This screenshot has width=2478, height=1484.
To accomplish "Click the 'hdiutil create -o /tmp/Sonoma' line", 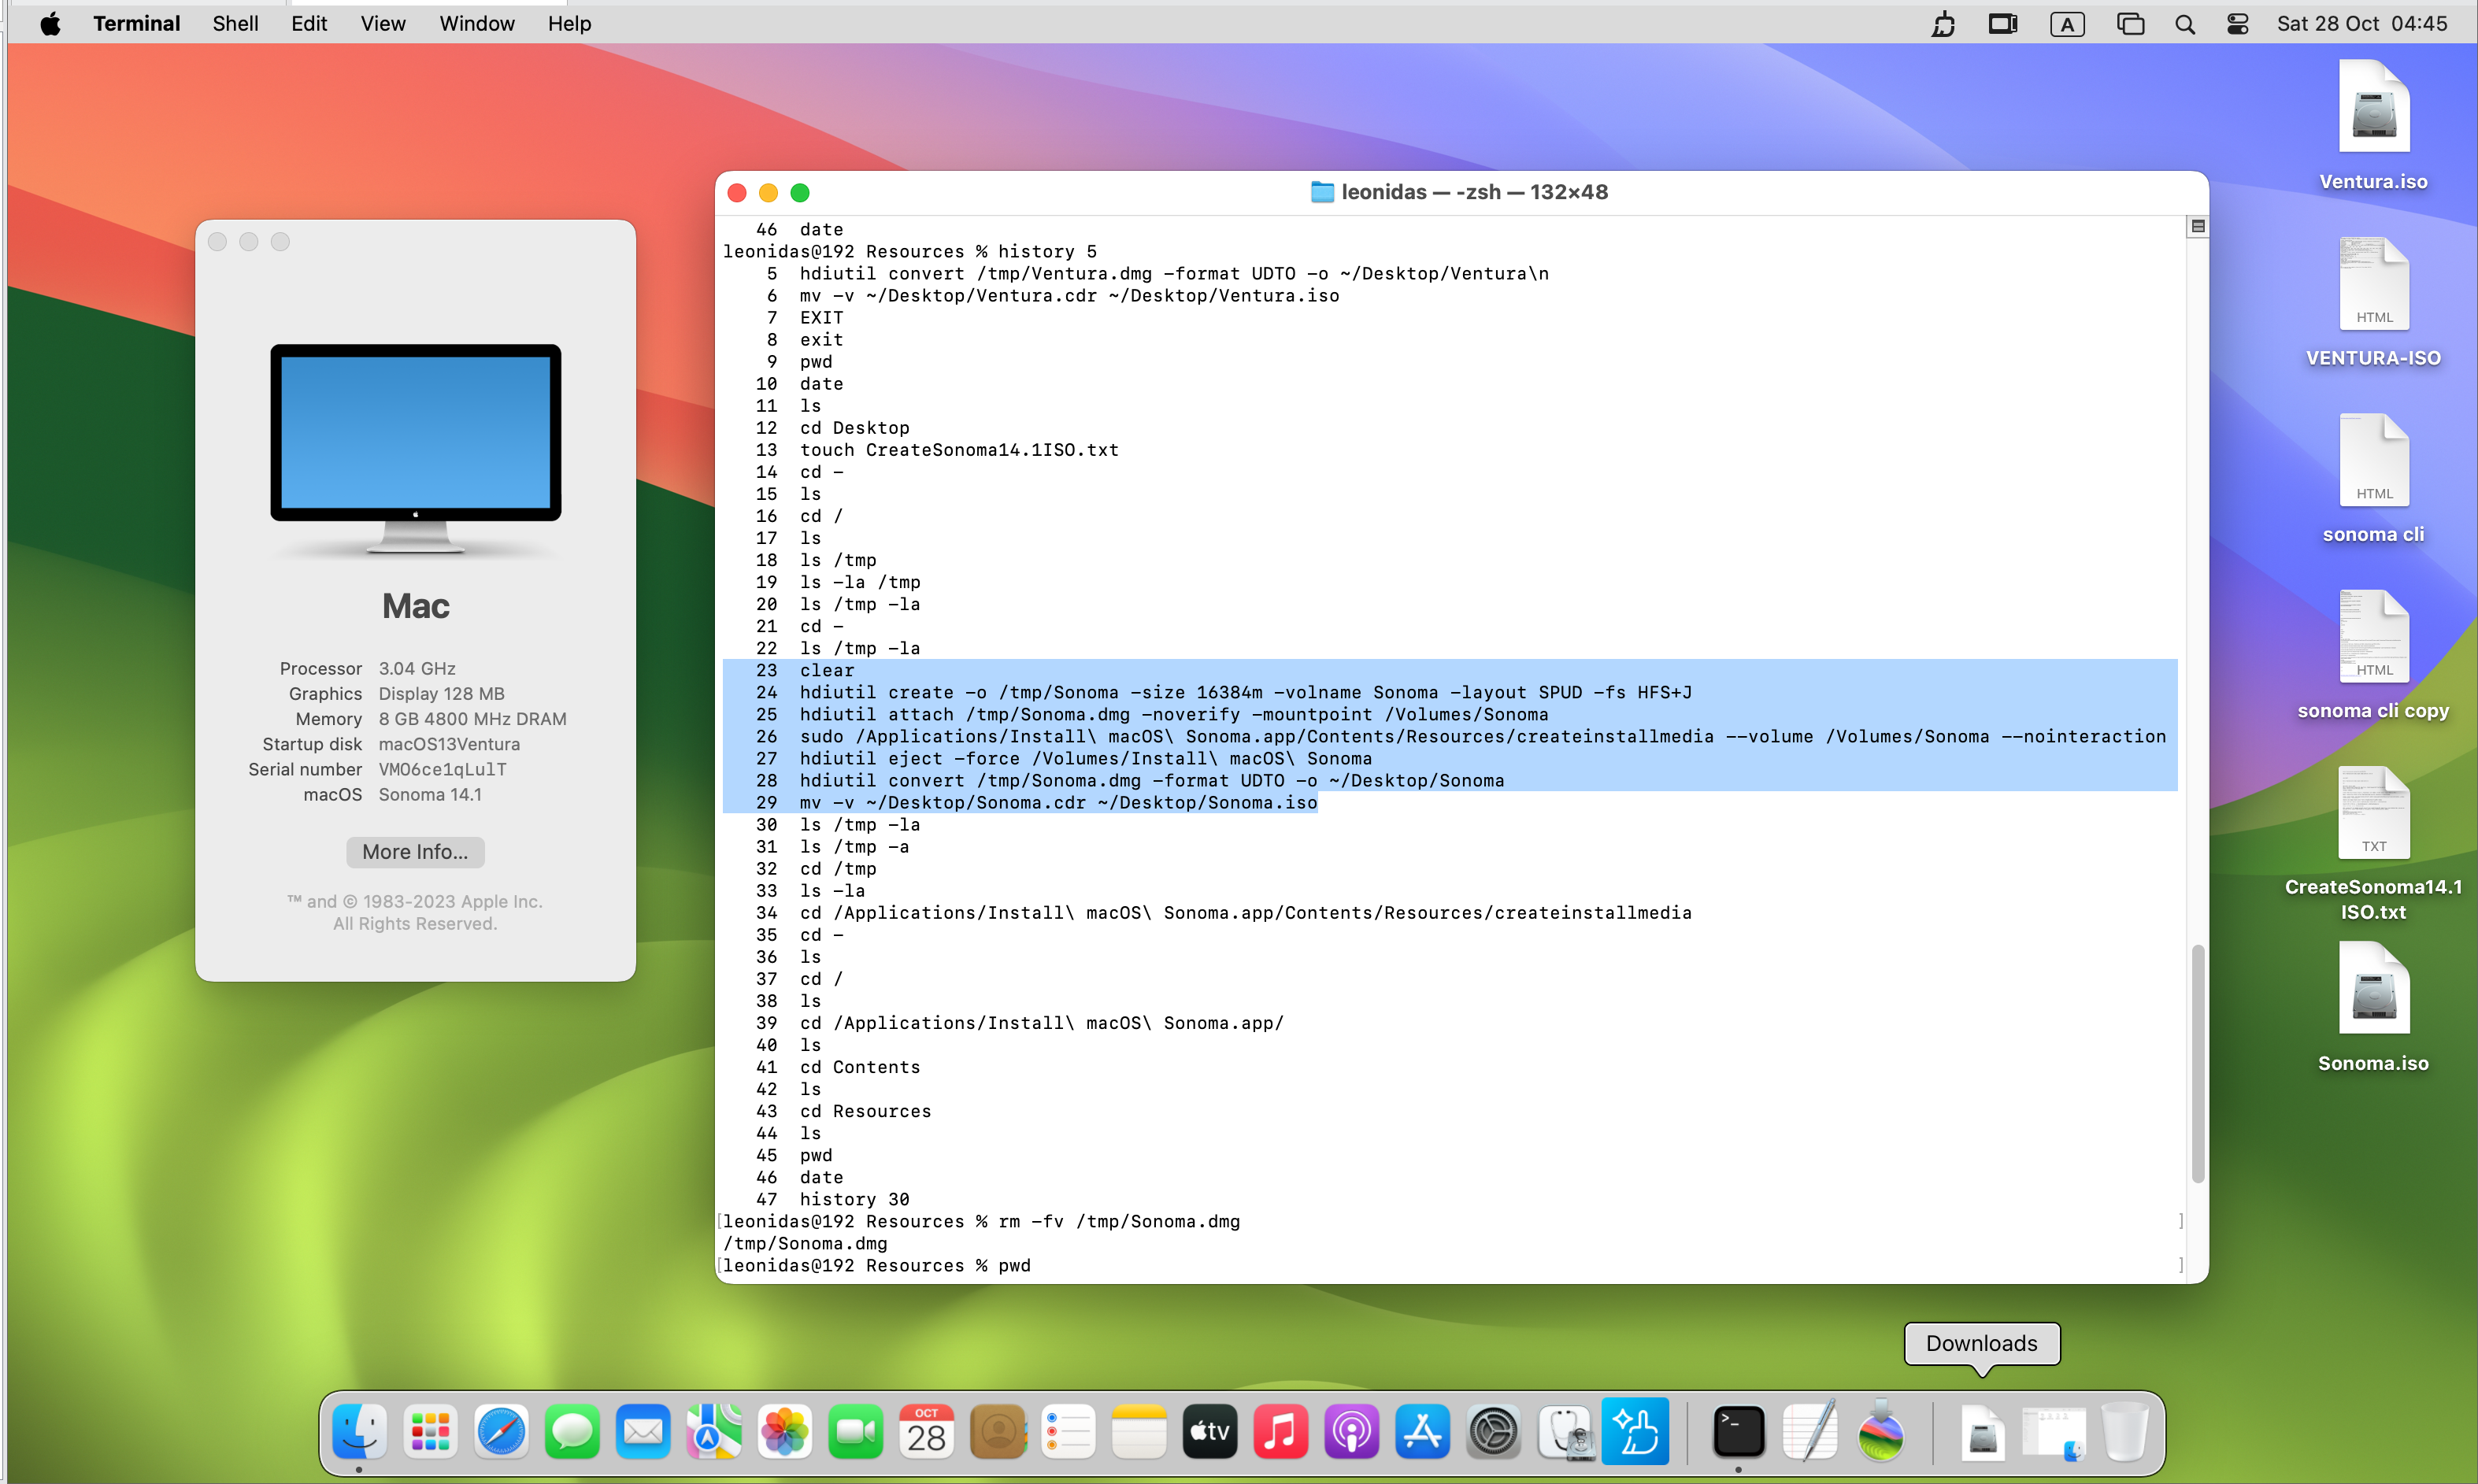I will pyautogui.click(x=1245, y=692).
